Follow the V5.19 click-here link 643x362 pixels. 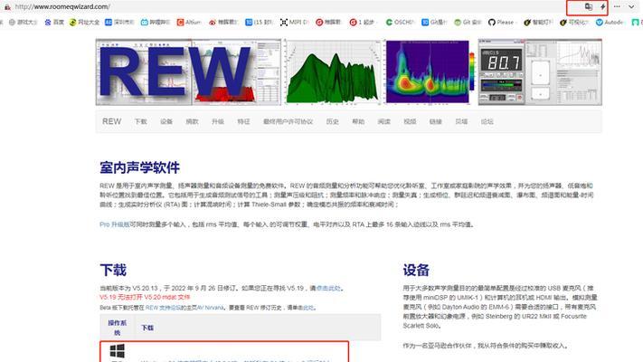(328, 288)
